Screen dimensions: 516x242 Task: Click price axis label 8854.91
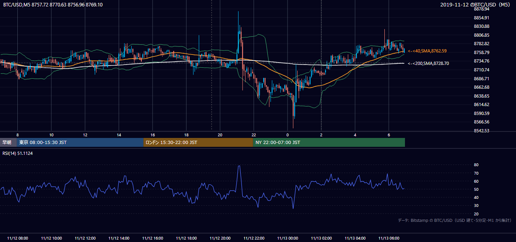pyautogui.click(x=481, y=18)
